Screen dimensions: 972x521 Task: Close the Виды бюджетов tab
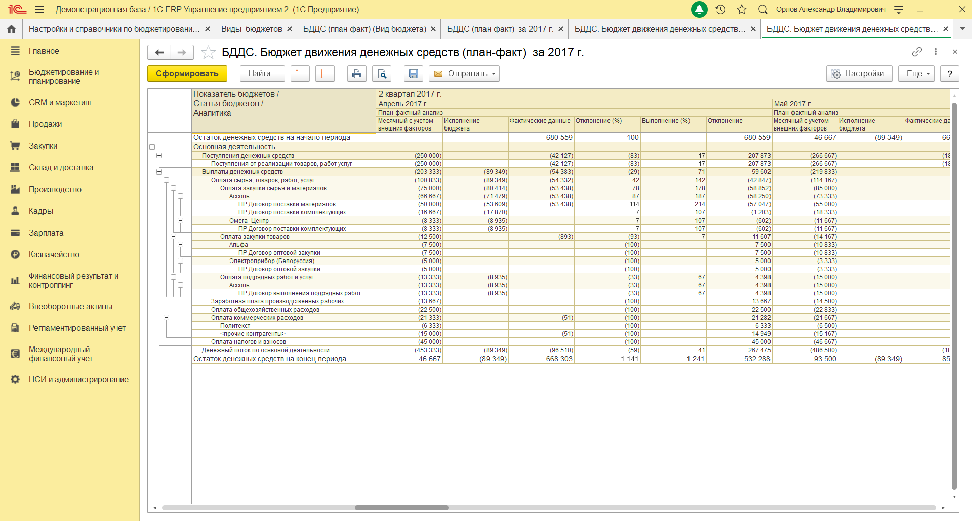tap(290, 29)
